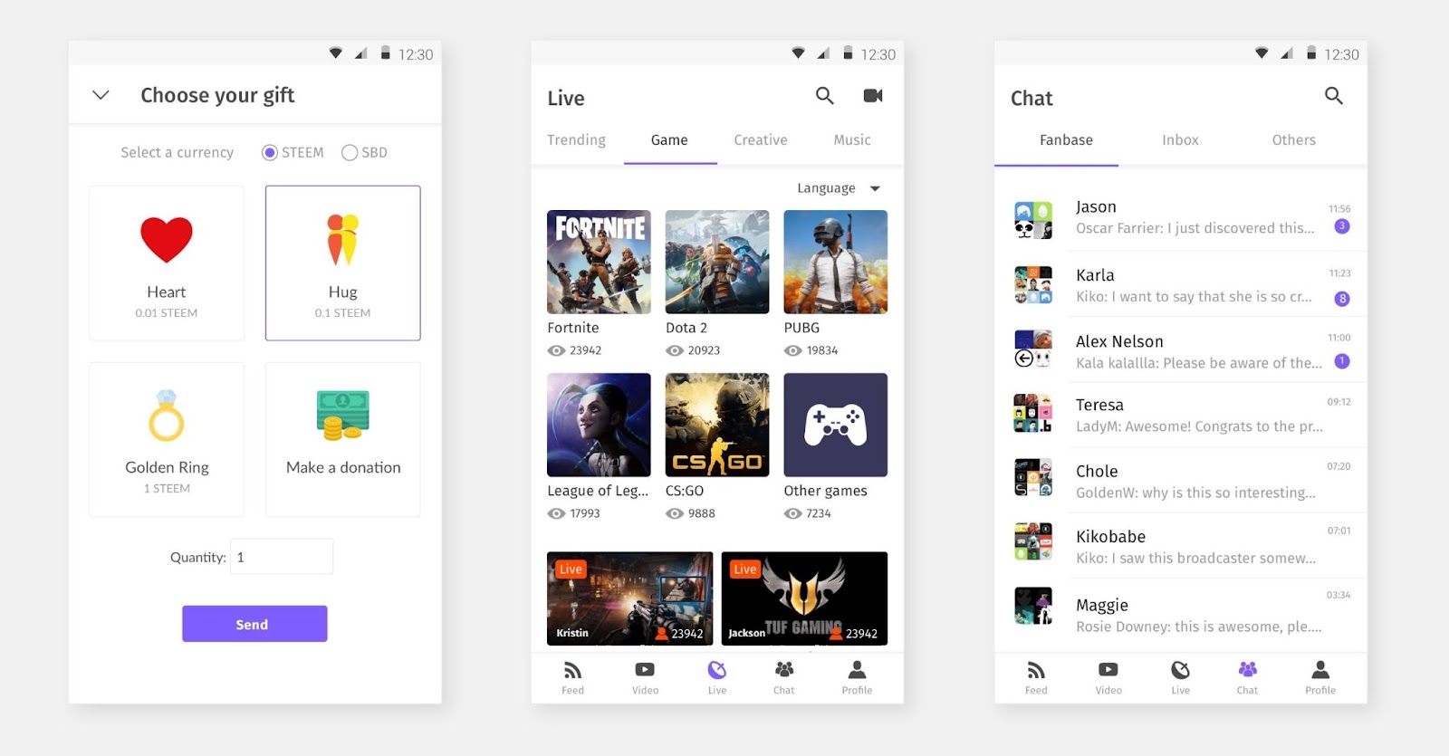Image resolution: width=1449 pixels, height=756 pixels.
Task: Watch Jackson's TUF Gaming live stream
Action: click(x=804, y=598)
